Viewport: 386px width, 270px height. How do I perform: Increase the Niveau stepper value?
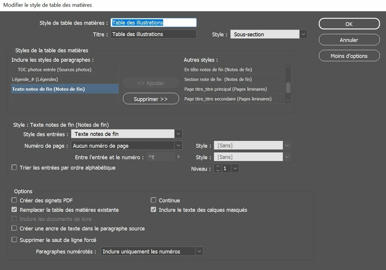pos(218,167)
